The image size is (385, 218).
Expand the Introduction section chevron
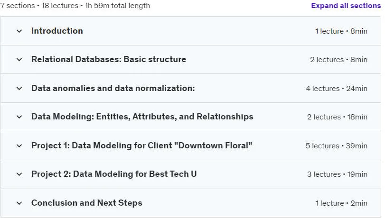click(x=19, y=31)
